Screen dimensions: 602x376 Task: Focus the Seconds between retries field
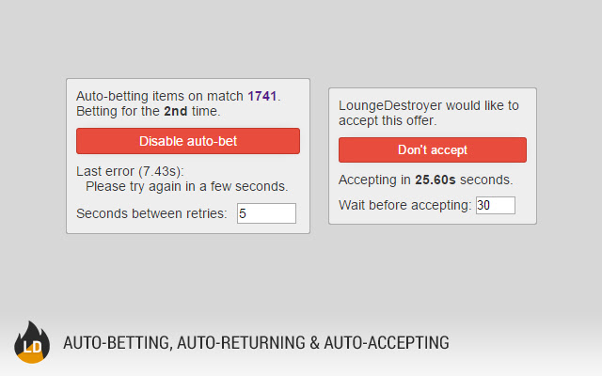(266, 213)
